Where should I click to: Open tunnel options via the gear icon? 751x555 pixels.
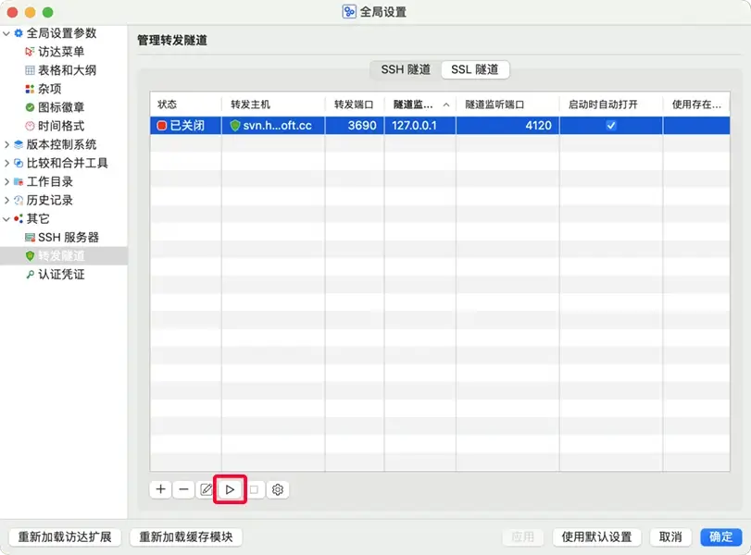point(277,489)
